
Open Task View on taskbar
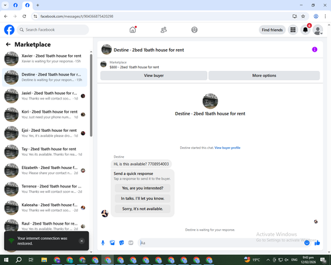(31, 260)
